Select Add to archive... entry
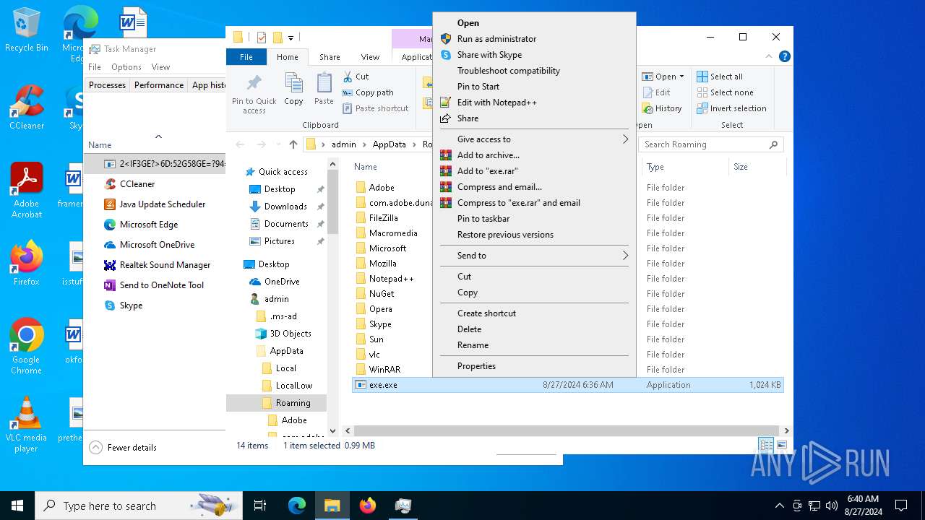Image resolution: width=925 pixels, height=520 pixels. click(488, 155)
